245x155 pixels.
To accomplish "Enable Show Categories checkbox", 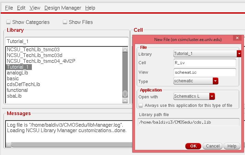I will (x=8, y=22).
